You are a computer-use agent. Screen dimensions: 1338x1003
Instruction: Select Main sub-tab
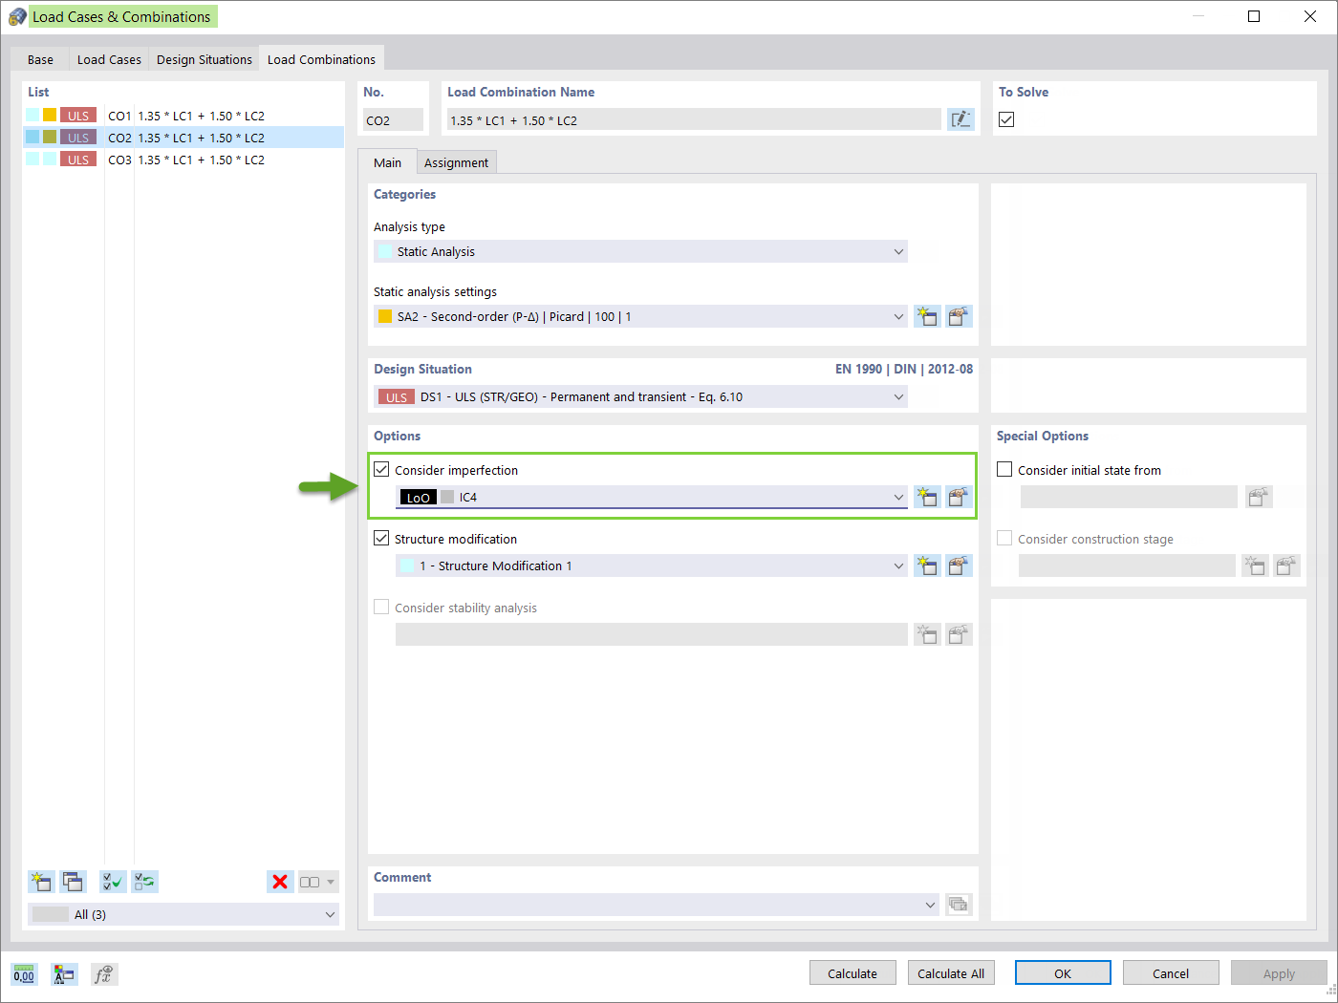[x=387, y=162]
